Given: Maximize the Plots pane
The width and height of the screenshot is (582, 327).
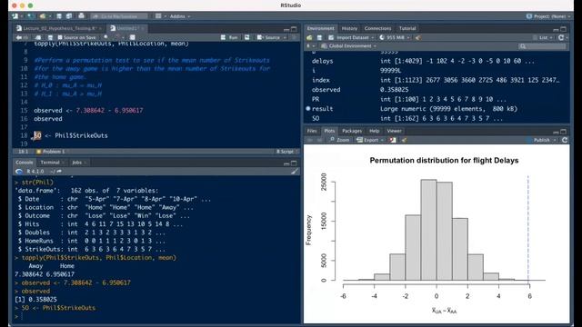Looking at the screenshot, I should (x=564, y=132).
